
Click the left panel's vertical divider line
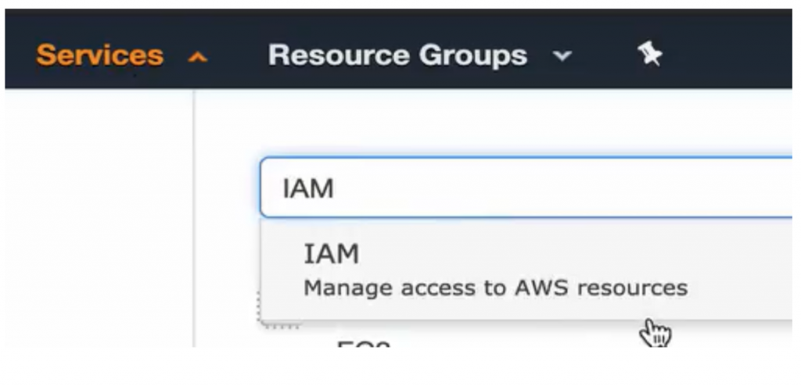(x=194, y=219)
